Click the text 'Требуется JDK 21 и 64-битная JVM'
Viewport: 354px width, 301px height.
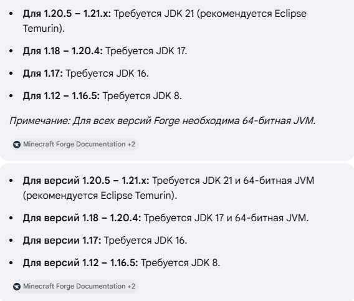233,181
